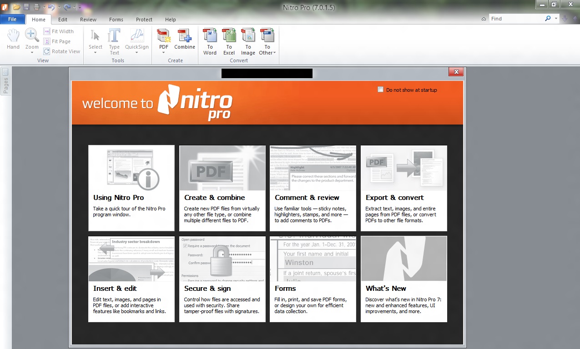Click the PDF create icon

(x=163, y=35)
